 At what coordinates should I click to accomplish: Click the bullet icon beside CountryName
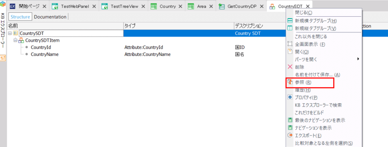27,54
